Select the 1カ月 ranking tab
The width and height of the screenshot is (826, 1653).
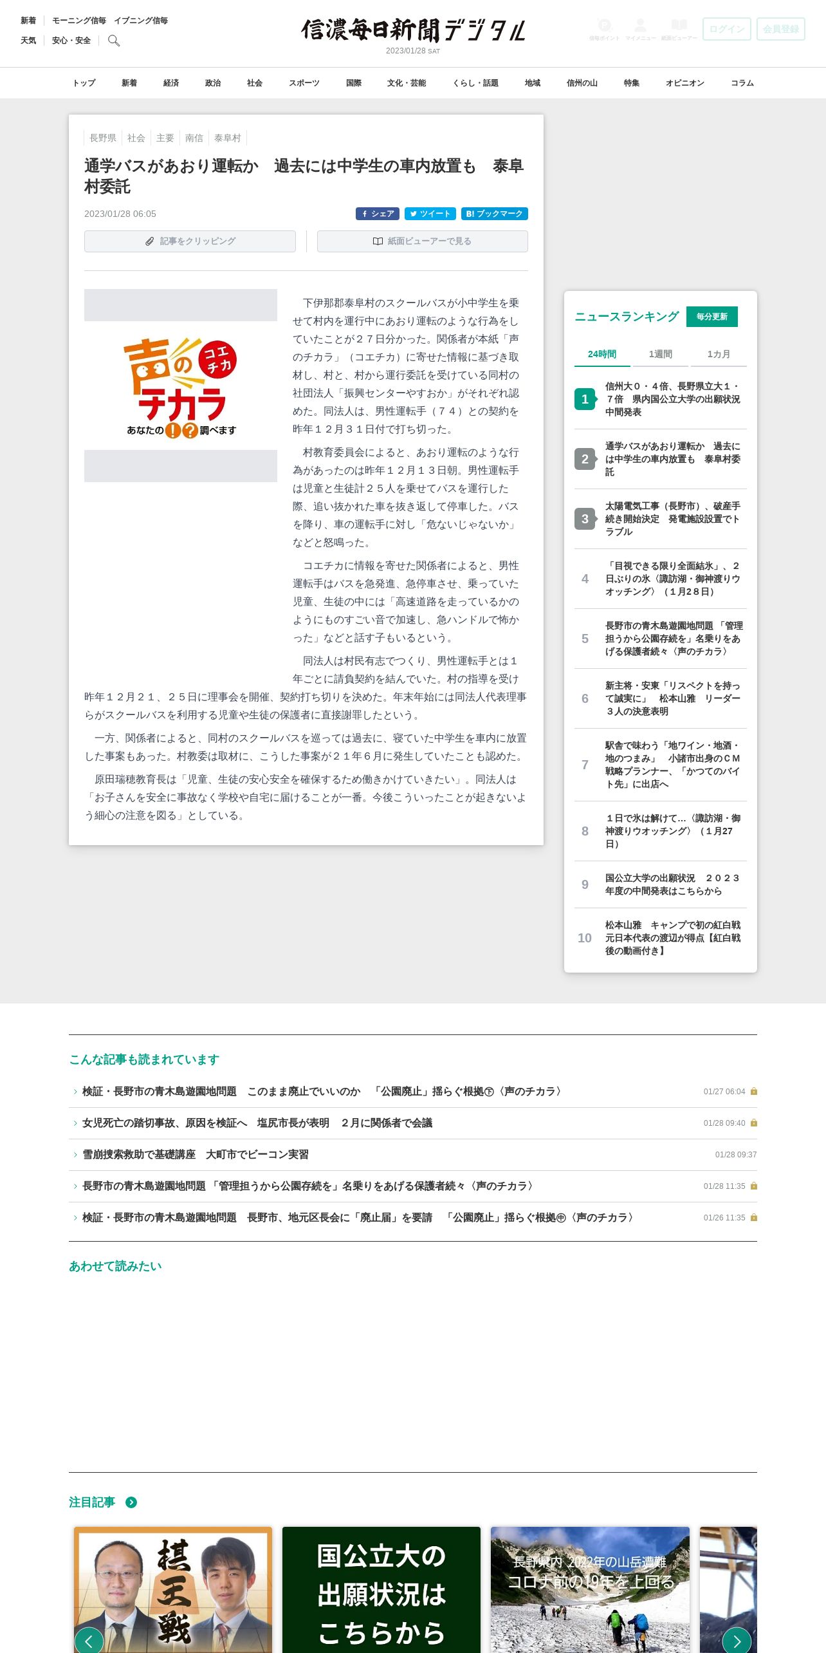[719, 354]
